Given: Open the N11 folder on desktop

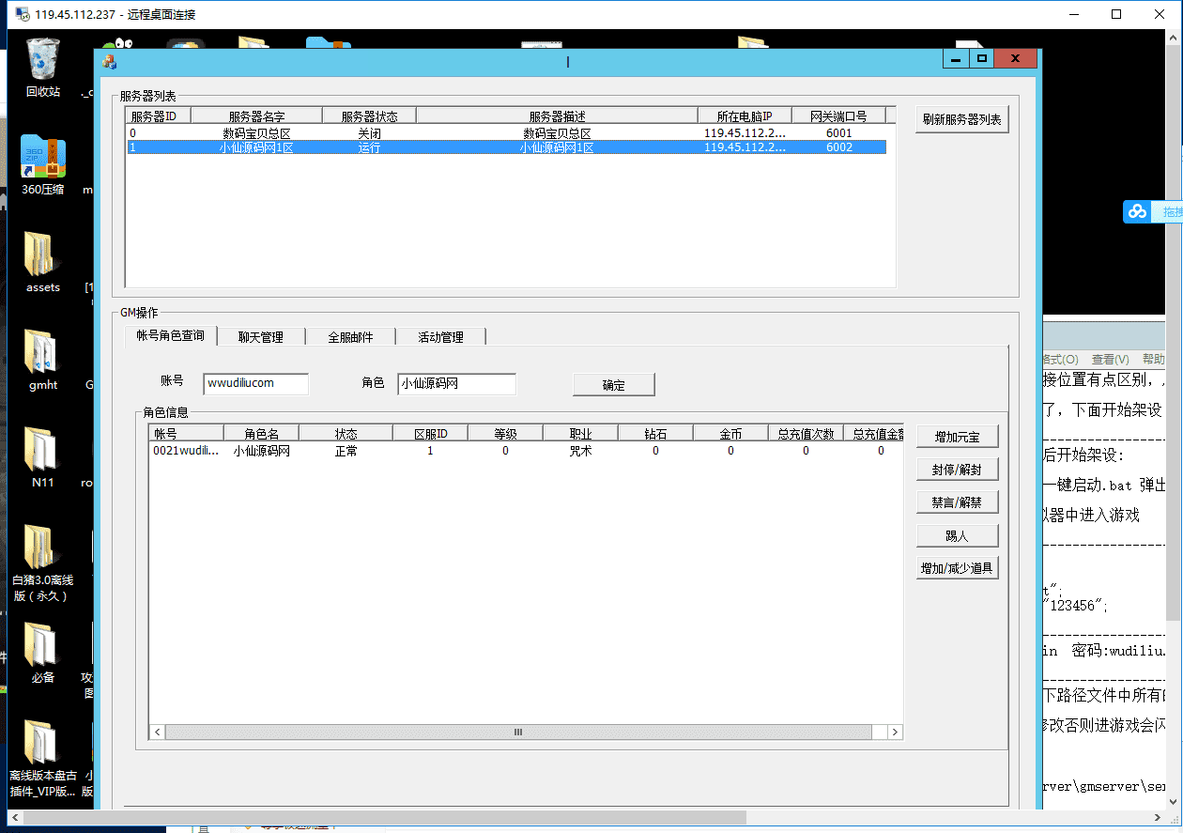Looking at the screenshot, I should pos(43,457).
